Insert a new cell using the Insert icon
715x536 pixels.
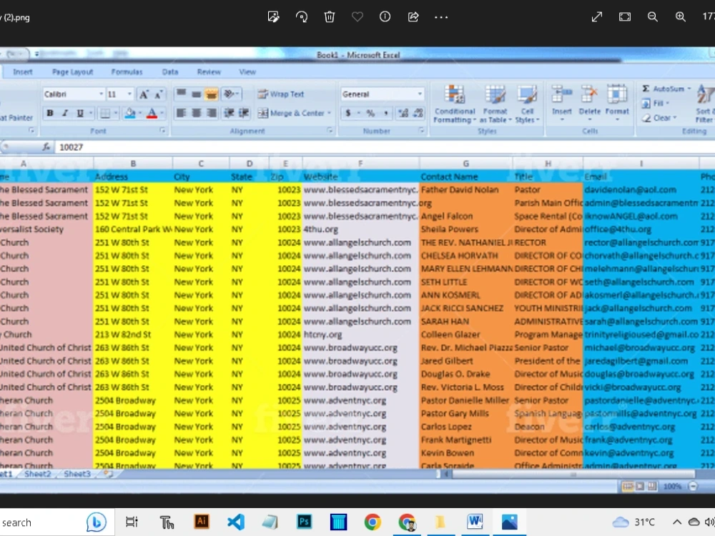click(562, 100)
